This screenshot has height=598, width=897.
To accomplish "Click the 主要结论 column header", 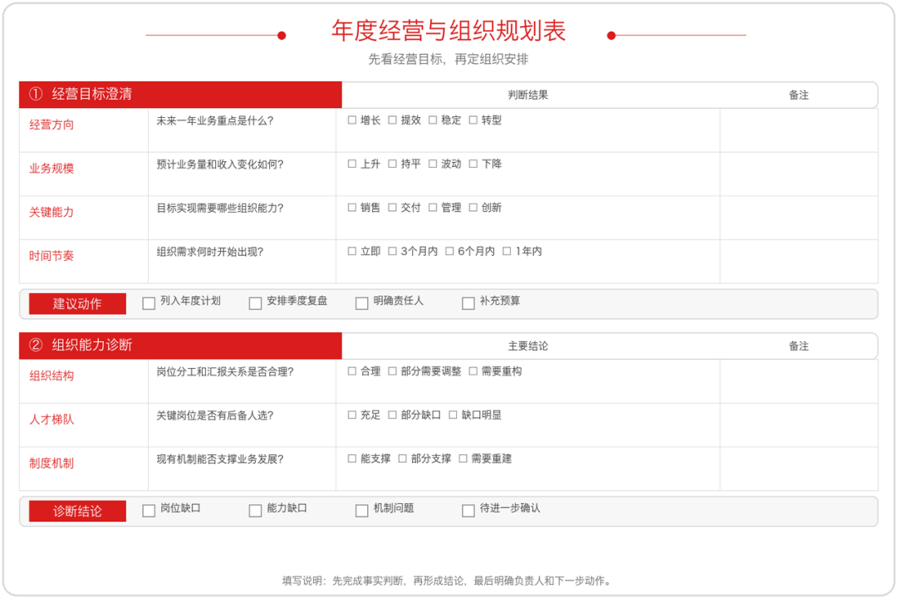I will tap(527, 346).
